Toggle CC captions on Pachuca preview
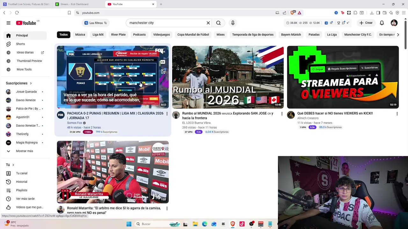This screenshot has height=229, width=408. pyautogui.click(x=163, y=62)
